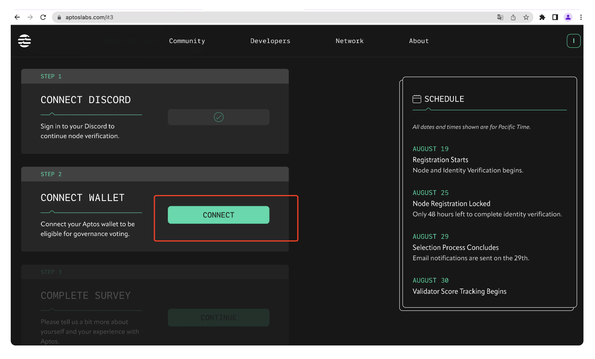Screen dimensions: 595x359
Task: Click the "Registration Starts" text
Action: point(440,160)
